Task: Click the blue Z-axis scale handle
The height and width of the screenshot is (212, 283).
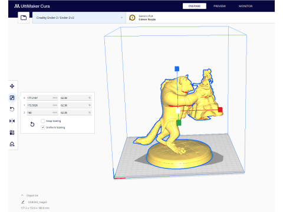Action: pos(177,69)
